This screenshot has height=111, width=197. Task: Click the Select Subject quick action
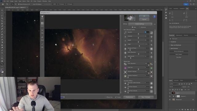179,54
